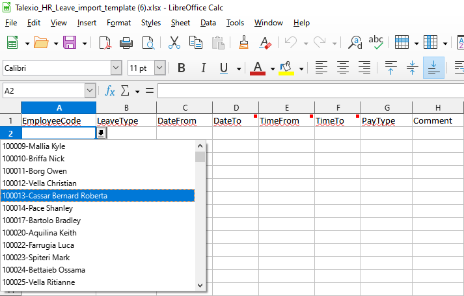Click the Paste clipboard icon
Screen dimensions: 464x296
pos(218,43)
